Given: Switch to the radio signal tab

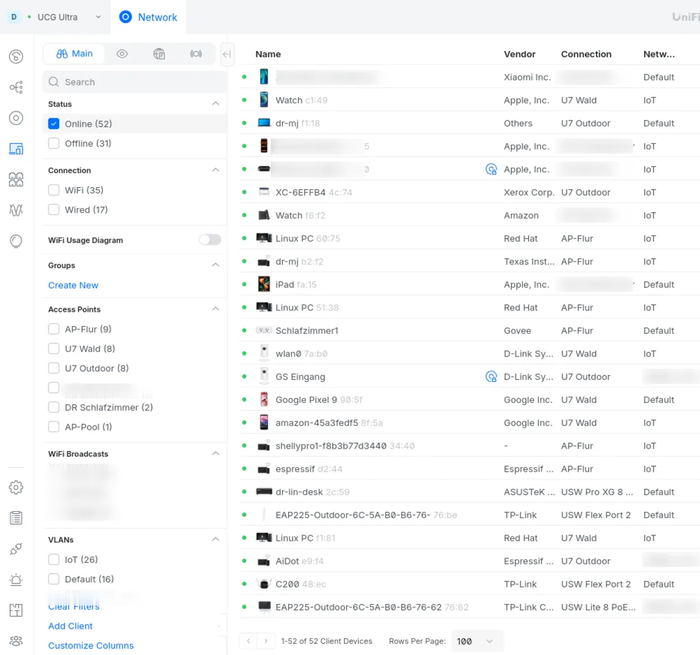Looking at the screenshot, I should pos(196,53).
